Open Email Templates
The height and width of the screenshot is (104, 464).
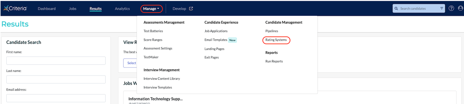point(216,40)
